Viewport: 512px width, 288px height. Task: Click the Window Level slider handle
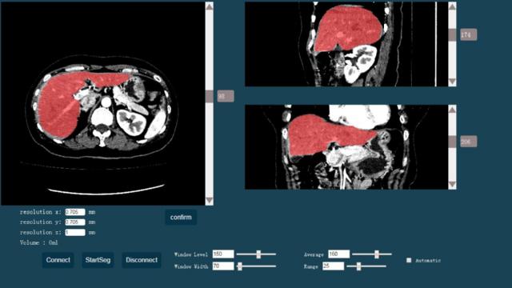click(x=258, y=254)
